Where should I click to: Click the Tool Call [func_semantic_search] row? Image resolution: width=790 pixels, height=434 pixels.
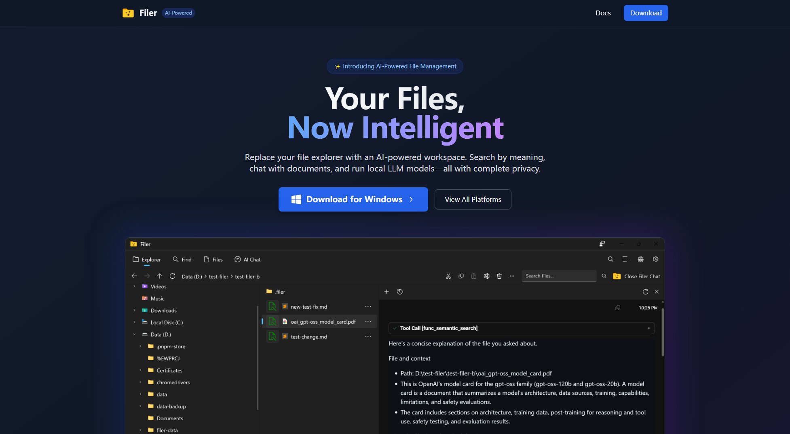522,328
